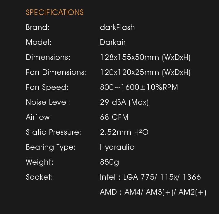
Task: Click the Fan Speed label
Action: pyautogui.click(x=47, y=87)
